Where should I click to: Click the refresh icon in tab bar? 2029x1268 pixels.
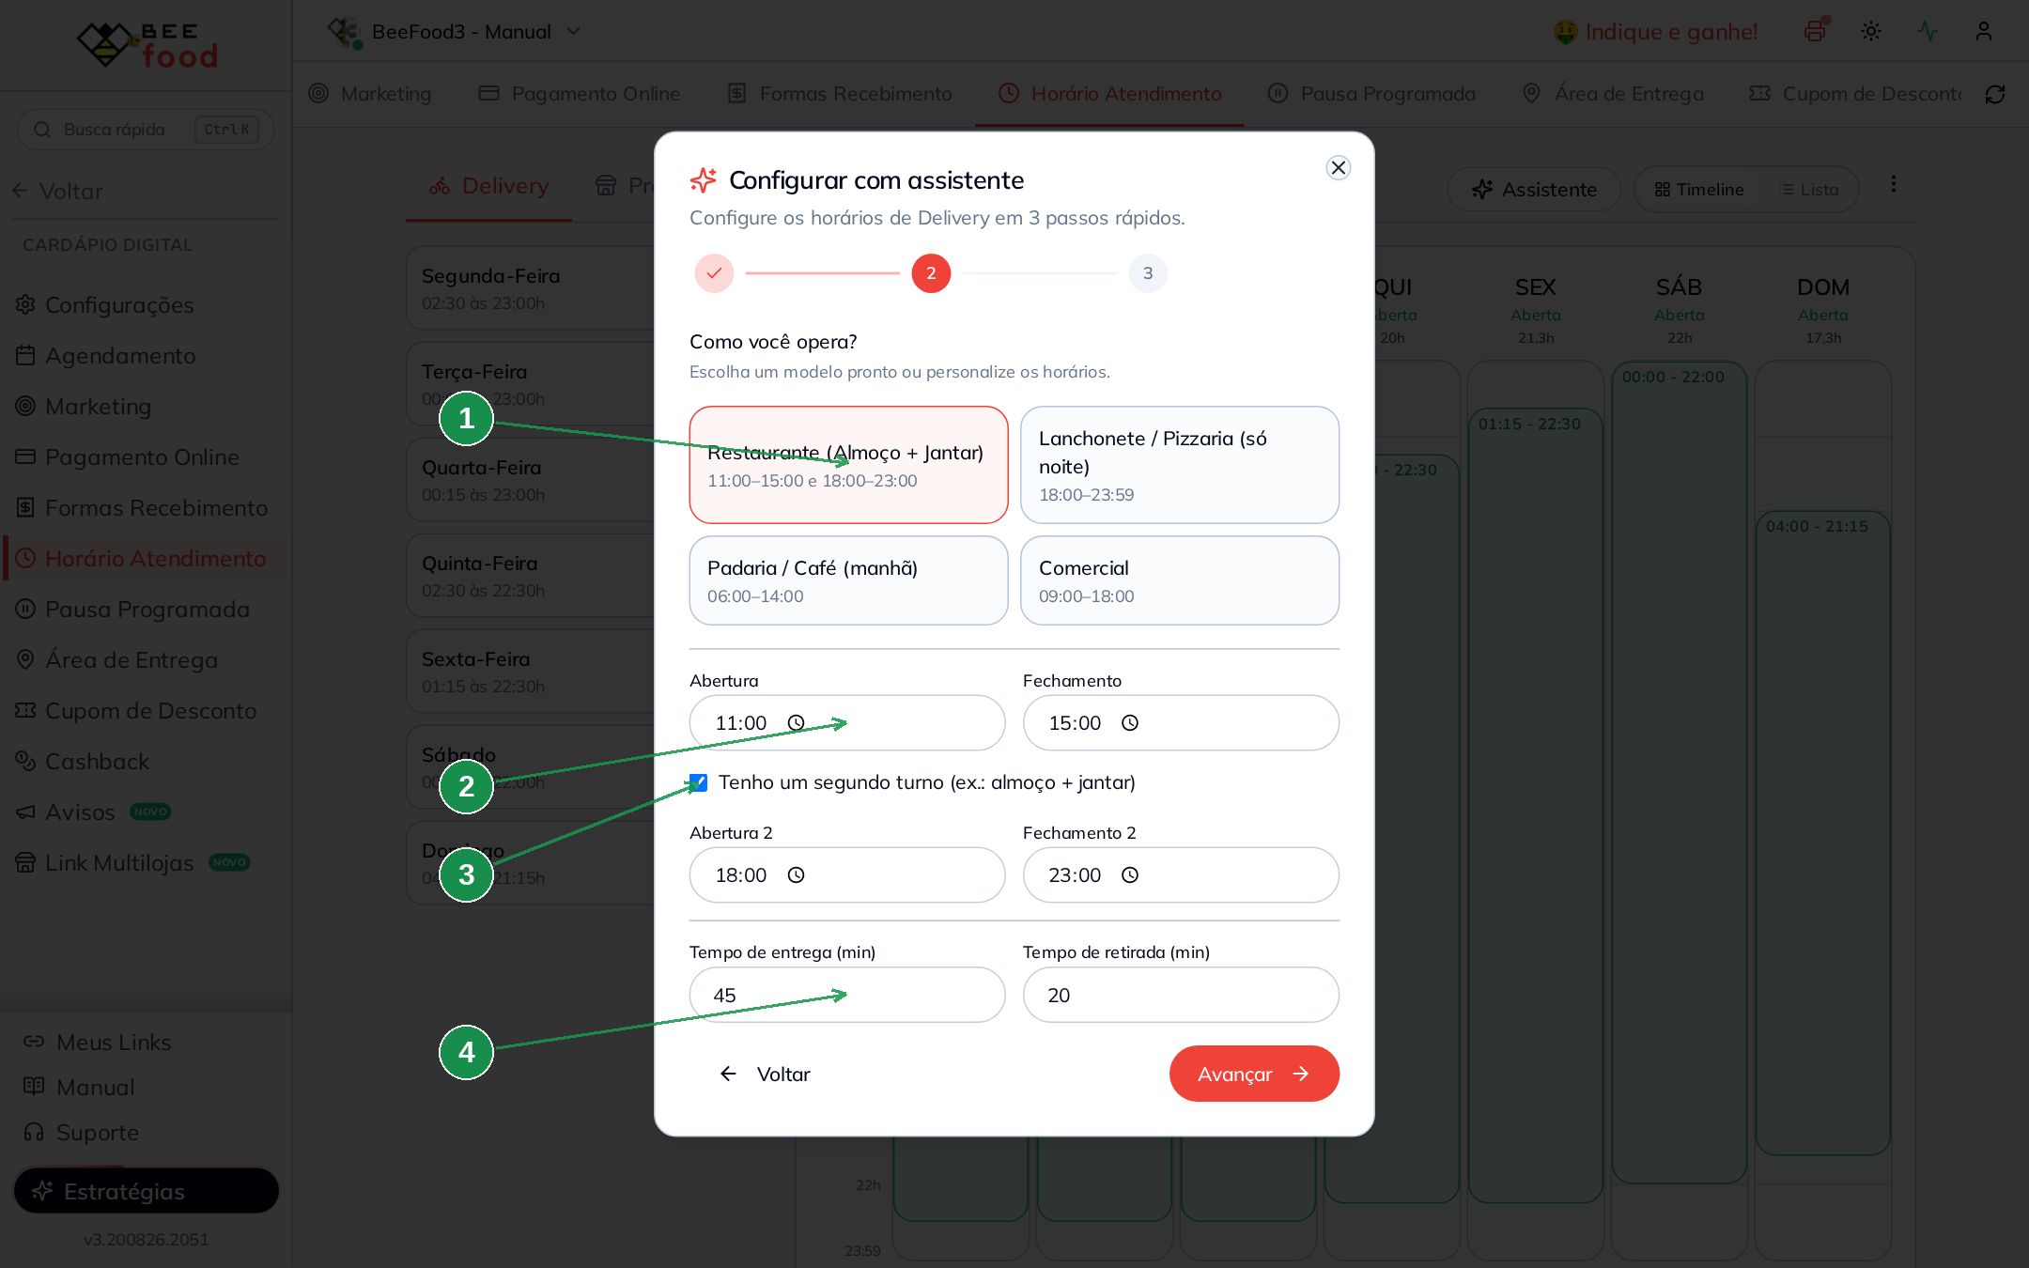1995,94
